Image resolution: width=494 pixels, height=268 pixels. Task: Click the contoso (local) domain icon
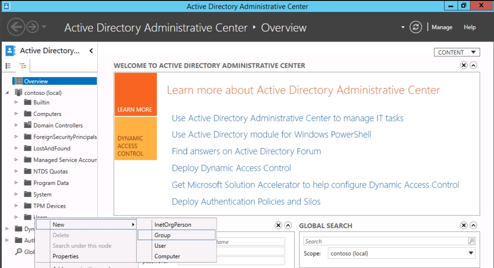[x=18, y=93]
